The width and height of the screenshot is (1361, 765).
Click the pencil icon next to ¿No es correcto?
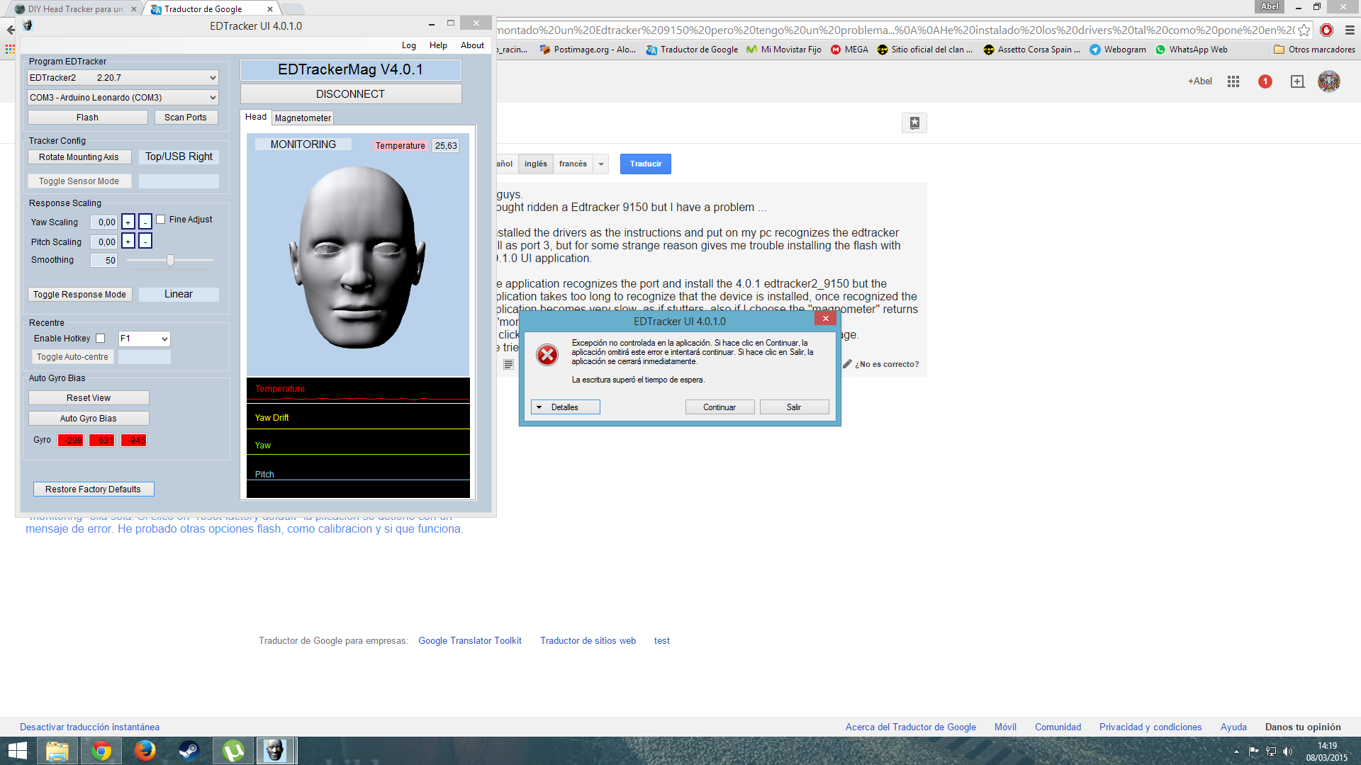[847, 364]
